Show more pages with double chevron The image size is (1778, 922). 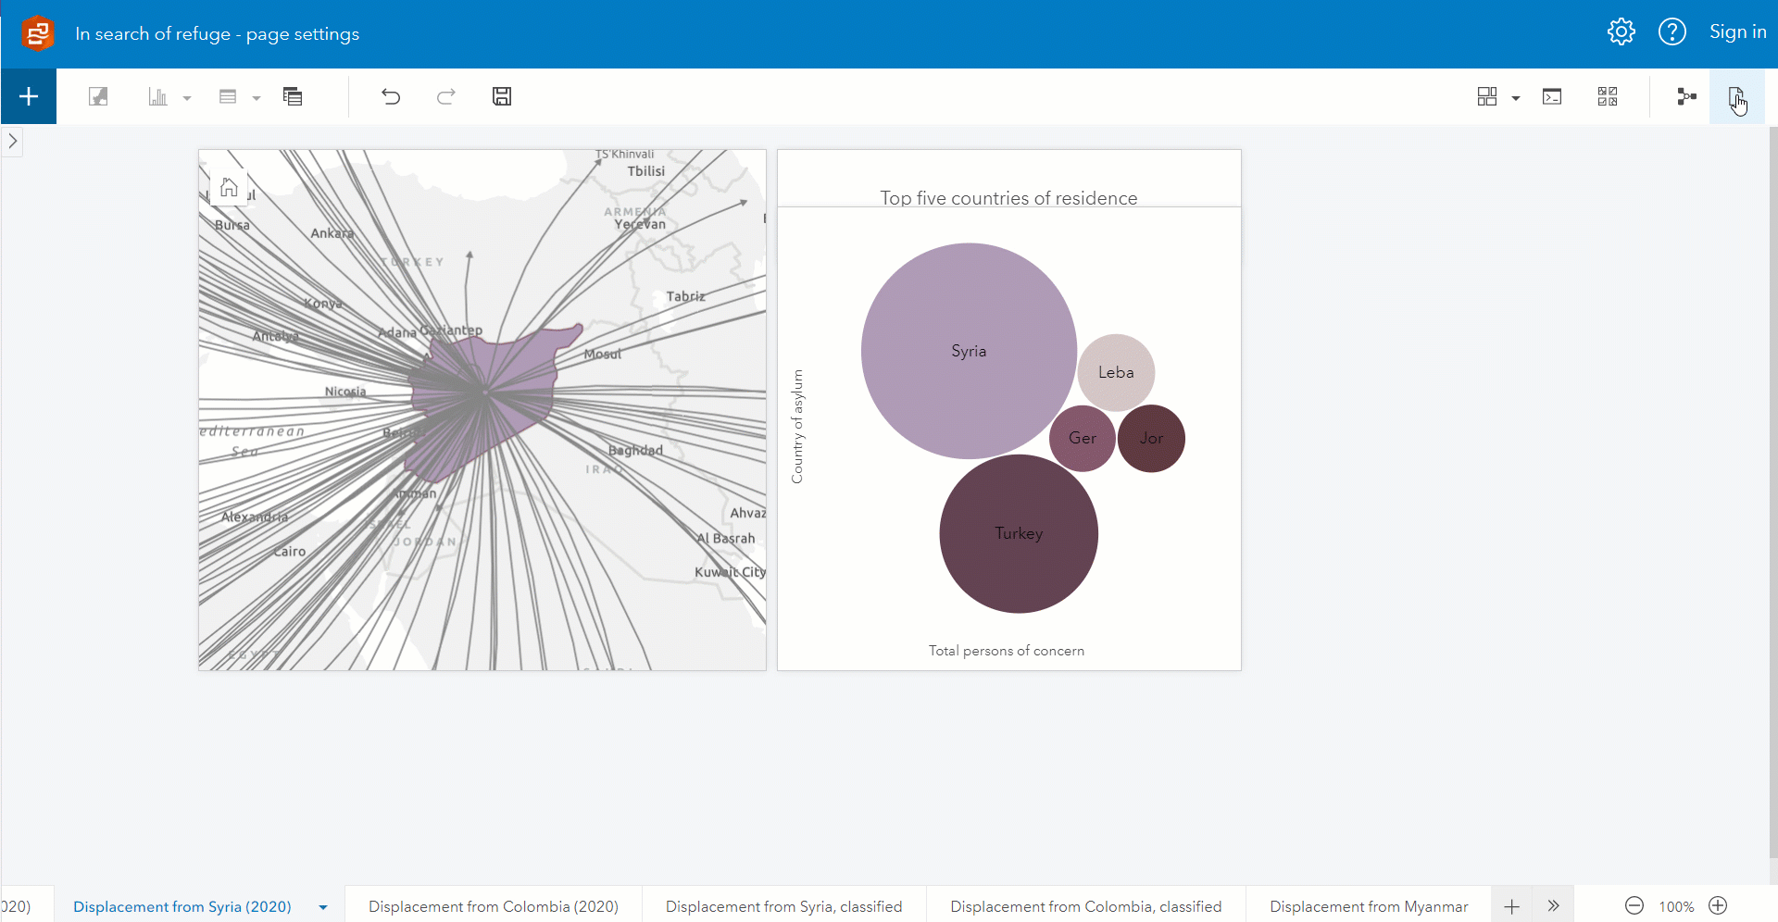(1554, 905)
